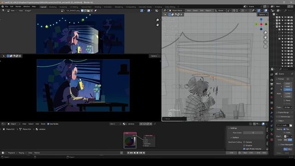Open the Output properties tab icon
The image size is (295, 166).
tap(271, 84)
